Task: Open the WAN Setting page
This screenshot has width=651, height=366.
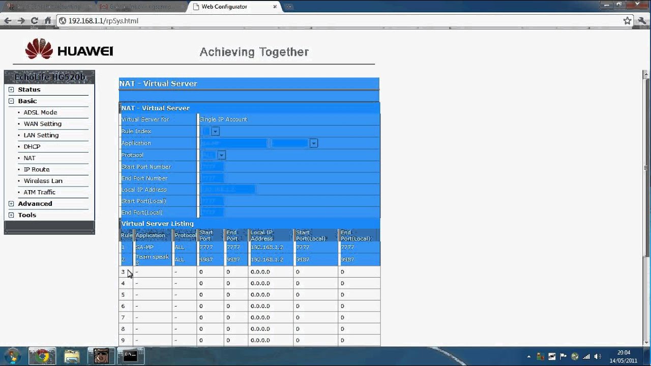Action: tap(42, 124)
